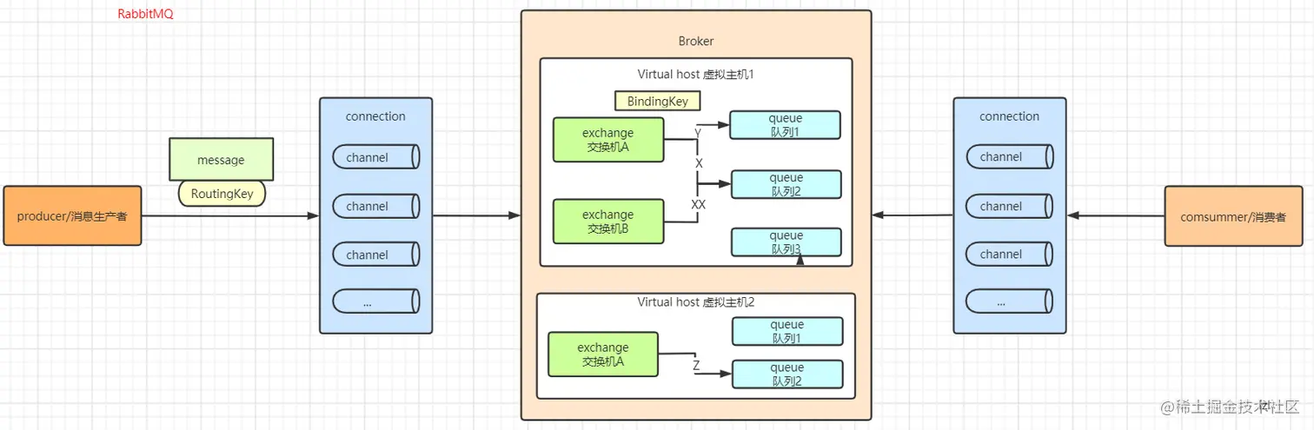The width and height of the screenshot is (1314, 430).
Task: Select queue 队列1 in Virtual host 2
Action: point(787,331)
